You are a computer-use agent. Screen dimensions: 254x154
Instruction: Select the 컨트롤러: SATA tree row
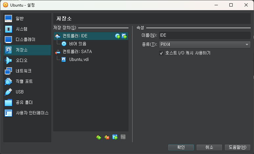point(91,52)
